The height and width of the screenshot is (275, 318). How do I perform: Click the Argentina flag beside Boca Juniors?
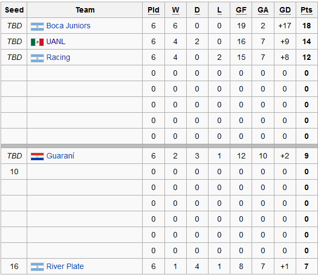(x=37, y=27)
